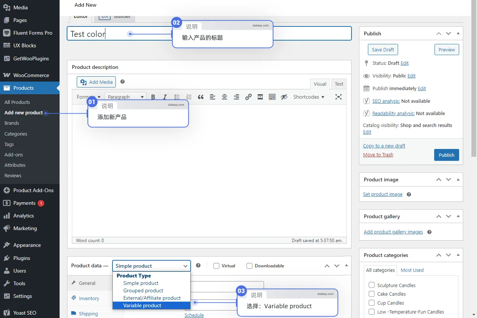The height and width of the screenshot is (318, 477).
Task: Select Variable product option
Action: 152,305
